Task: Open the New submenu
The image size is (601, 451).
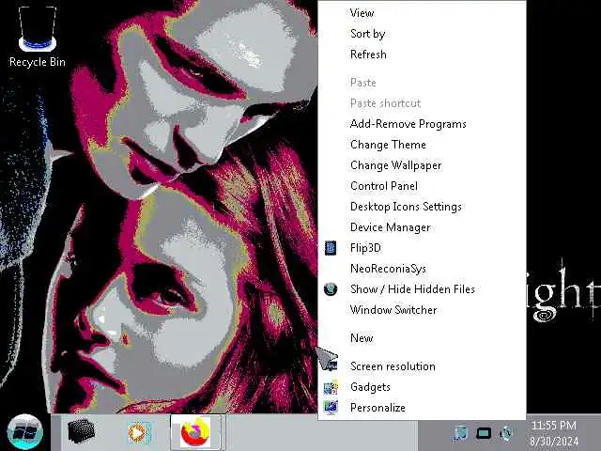Action: click(x=422, y=338)
